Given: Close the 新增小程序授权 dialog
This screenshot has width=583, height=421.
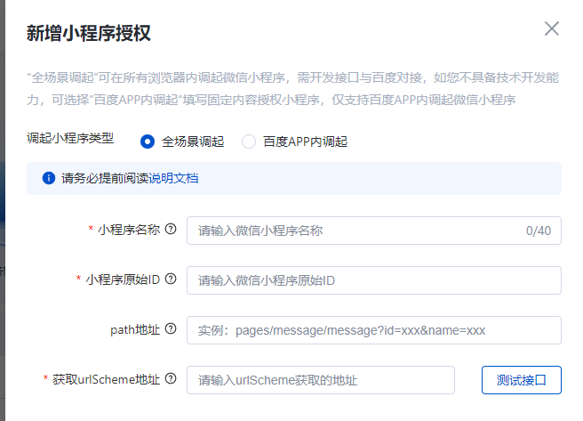Looking at the screenshot, I should [x=552, y=28].
